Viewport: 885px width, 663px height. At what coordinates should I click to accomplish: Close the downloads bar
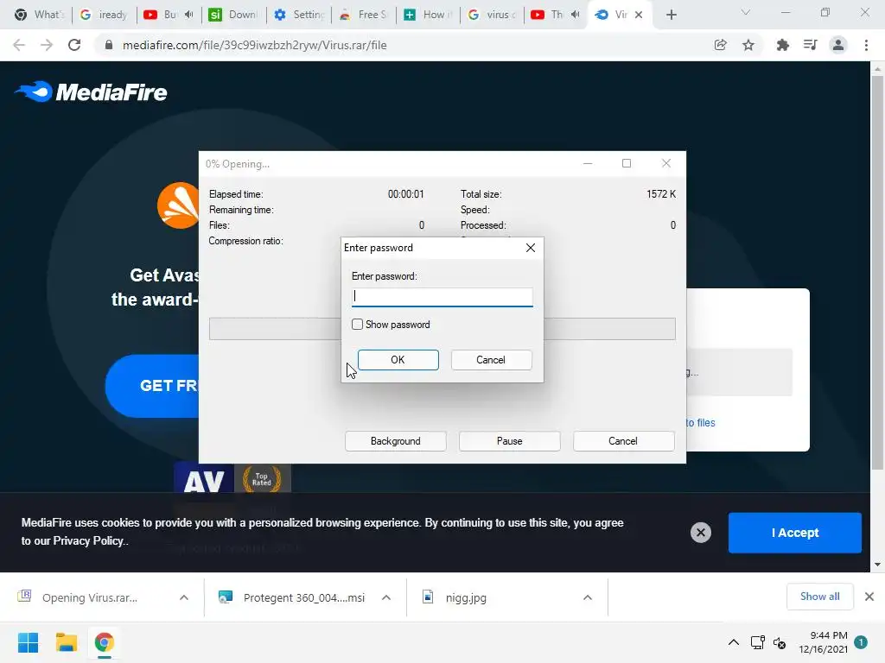click(869, 597)
